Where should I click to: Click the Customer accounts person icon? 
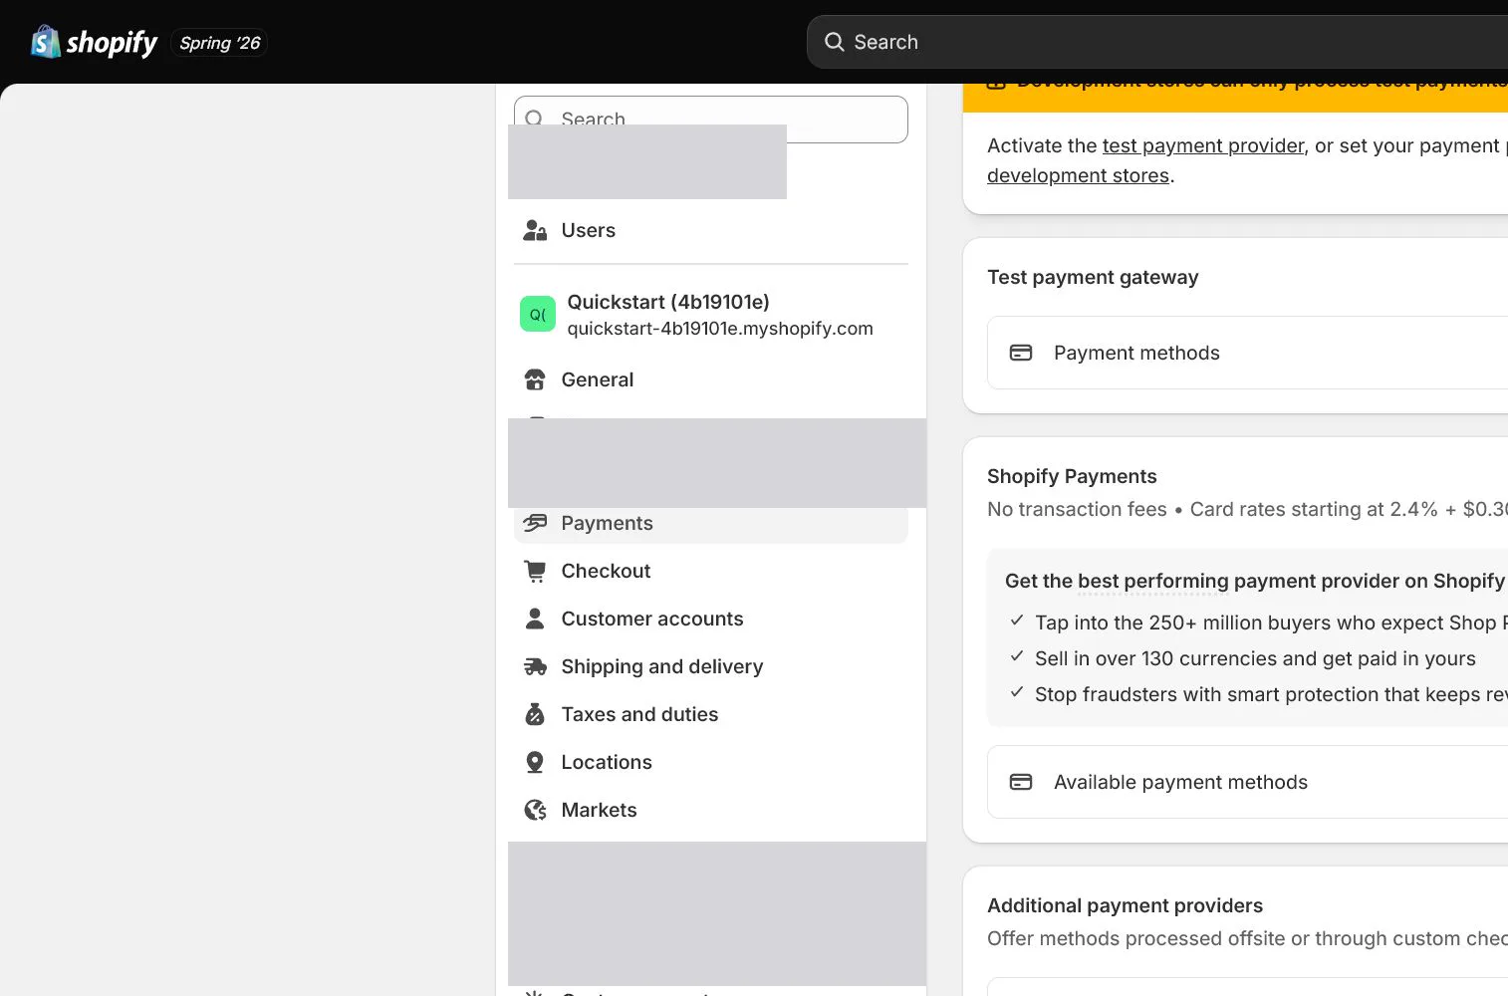[x=535, y=619]
